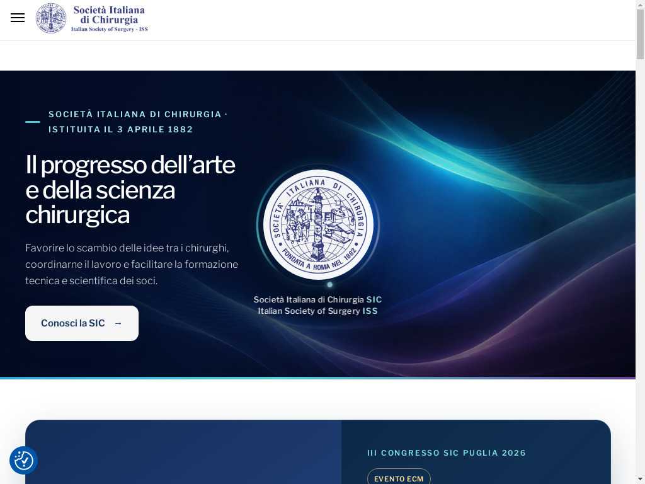Click the teal dash accent beside tagline
Image resolution: width=645 pixels, height=484 pixels.
coord(33,122)
